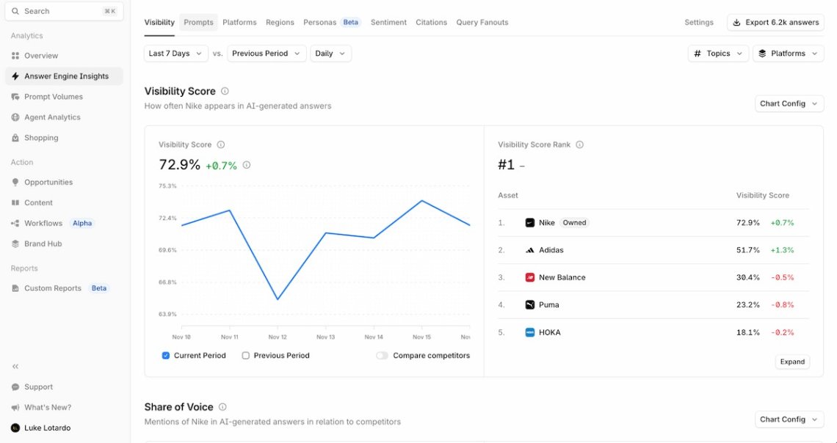The height and width of the screenshot is (443, 837).
Task: Click the Overview grid icon in sidebar
Action: 15,56
